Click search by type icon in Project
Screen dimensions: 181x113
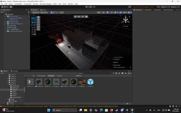(x=116, y=73)
